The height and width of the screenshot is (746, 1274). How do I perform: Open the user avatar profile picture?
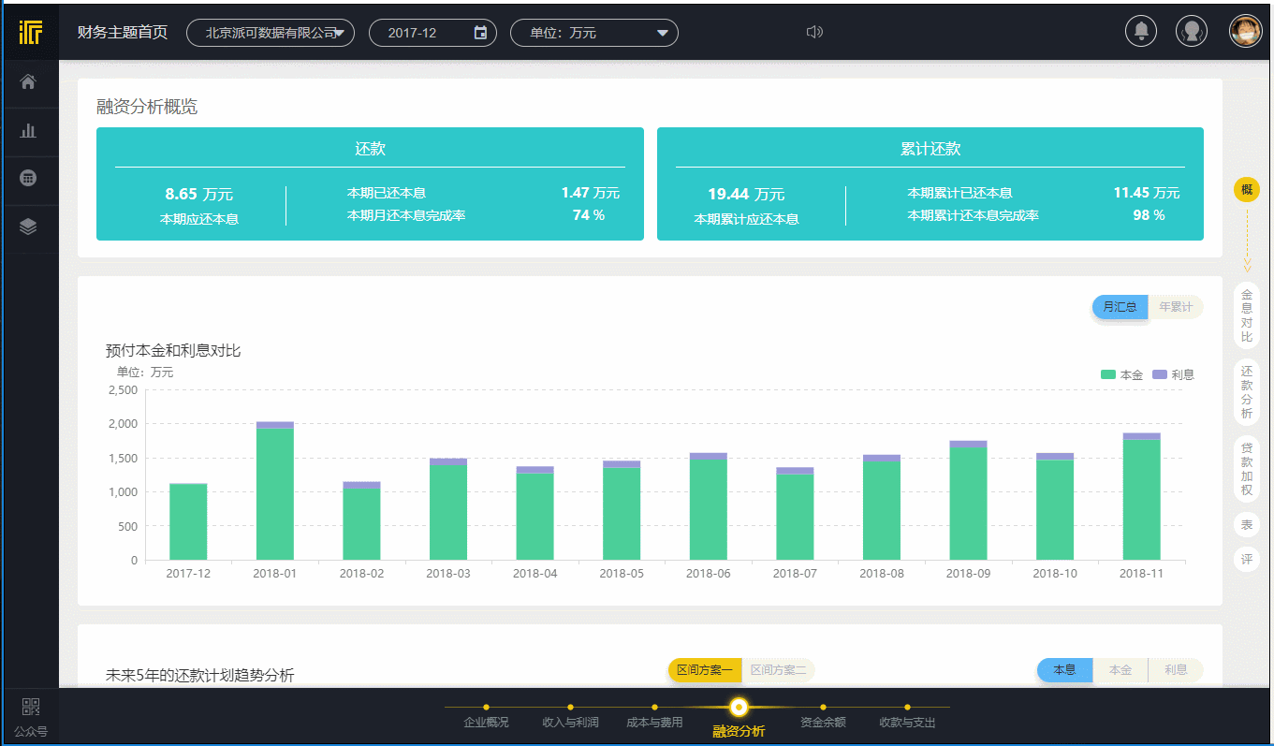point(1245,32)
